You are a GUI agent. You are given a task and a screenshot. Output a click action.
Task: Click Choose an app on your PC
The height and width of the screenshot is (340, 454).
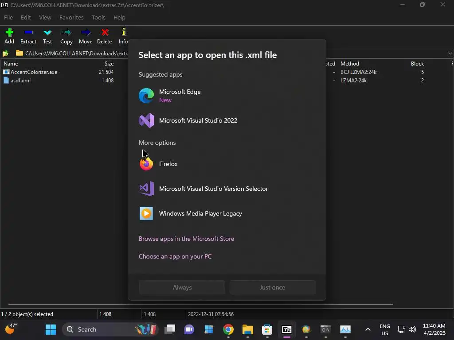[175, 256]
